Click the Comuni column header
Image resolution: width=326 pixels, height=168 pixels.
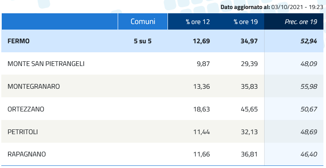(x=143, y=21)
